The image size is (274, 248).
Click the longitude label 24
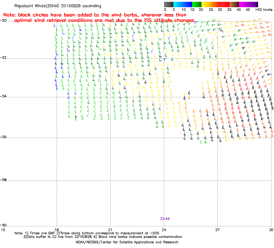coord(164,230)
